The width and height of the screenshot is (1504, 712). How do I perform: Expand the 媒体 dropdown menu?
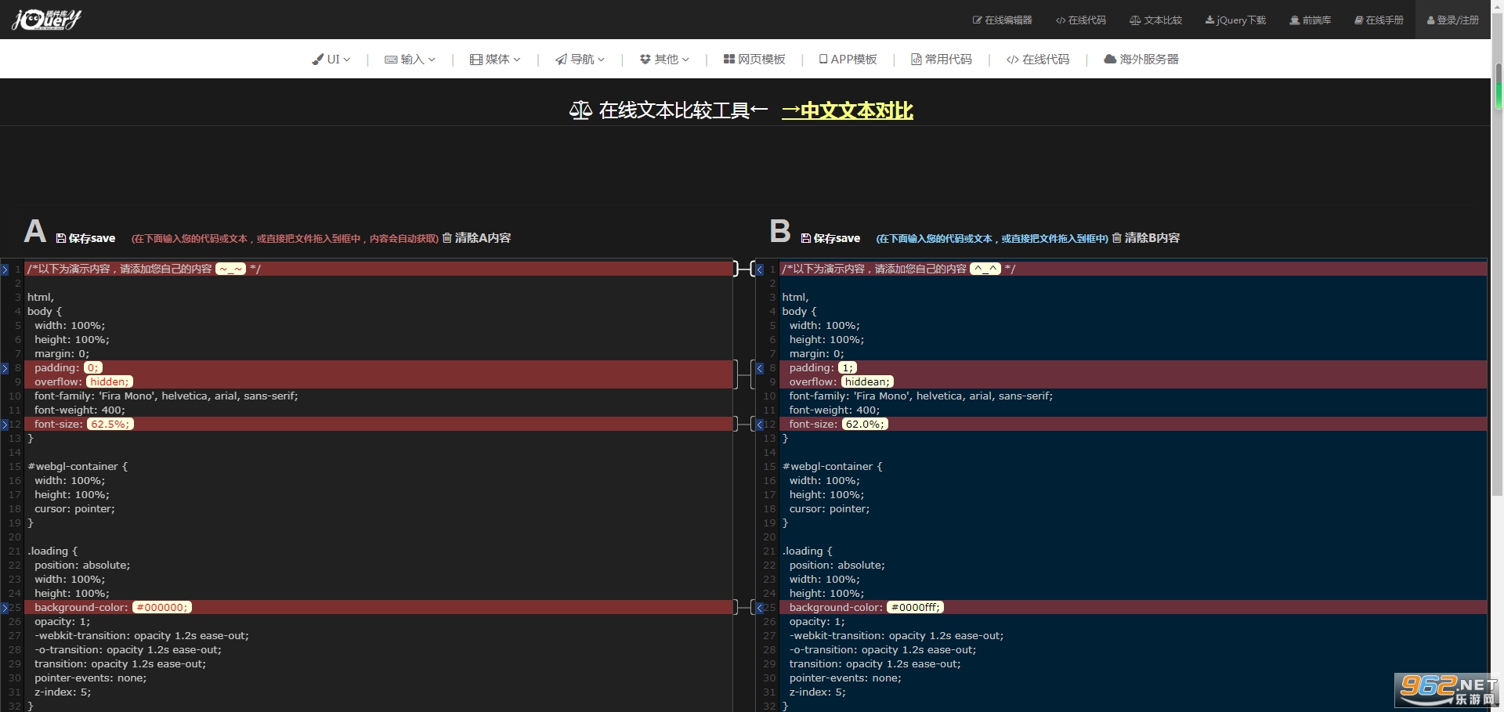pos(495,60)
